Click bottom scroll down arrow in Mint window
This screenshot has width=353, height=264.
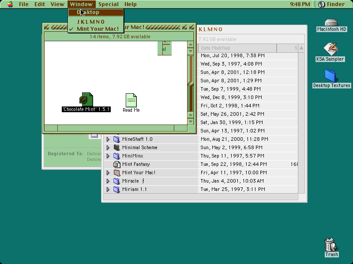click(191, 121)
